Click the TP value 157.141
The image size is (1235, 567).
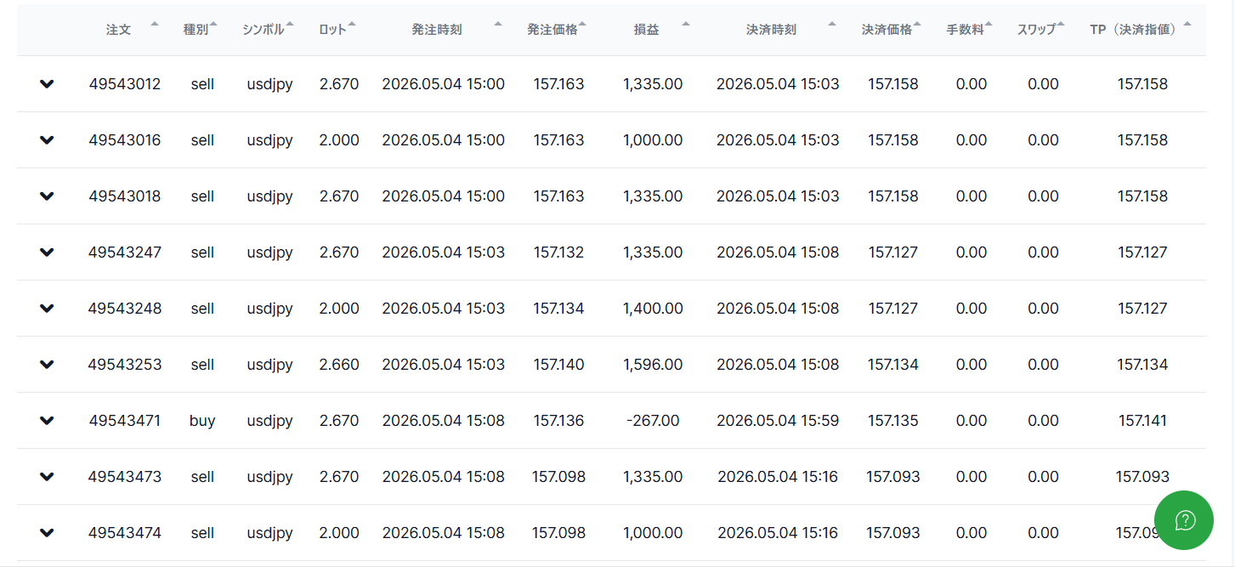(1142, 421)
